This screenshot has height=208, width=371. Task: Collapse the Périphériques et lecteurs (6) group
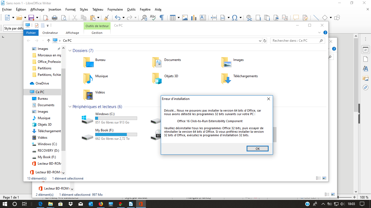[70, 107]
